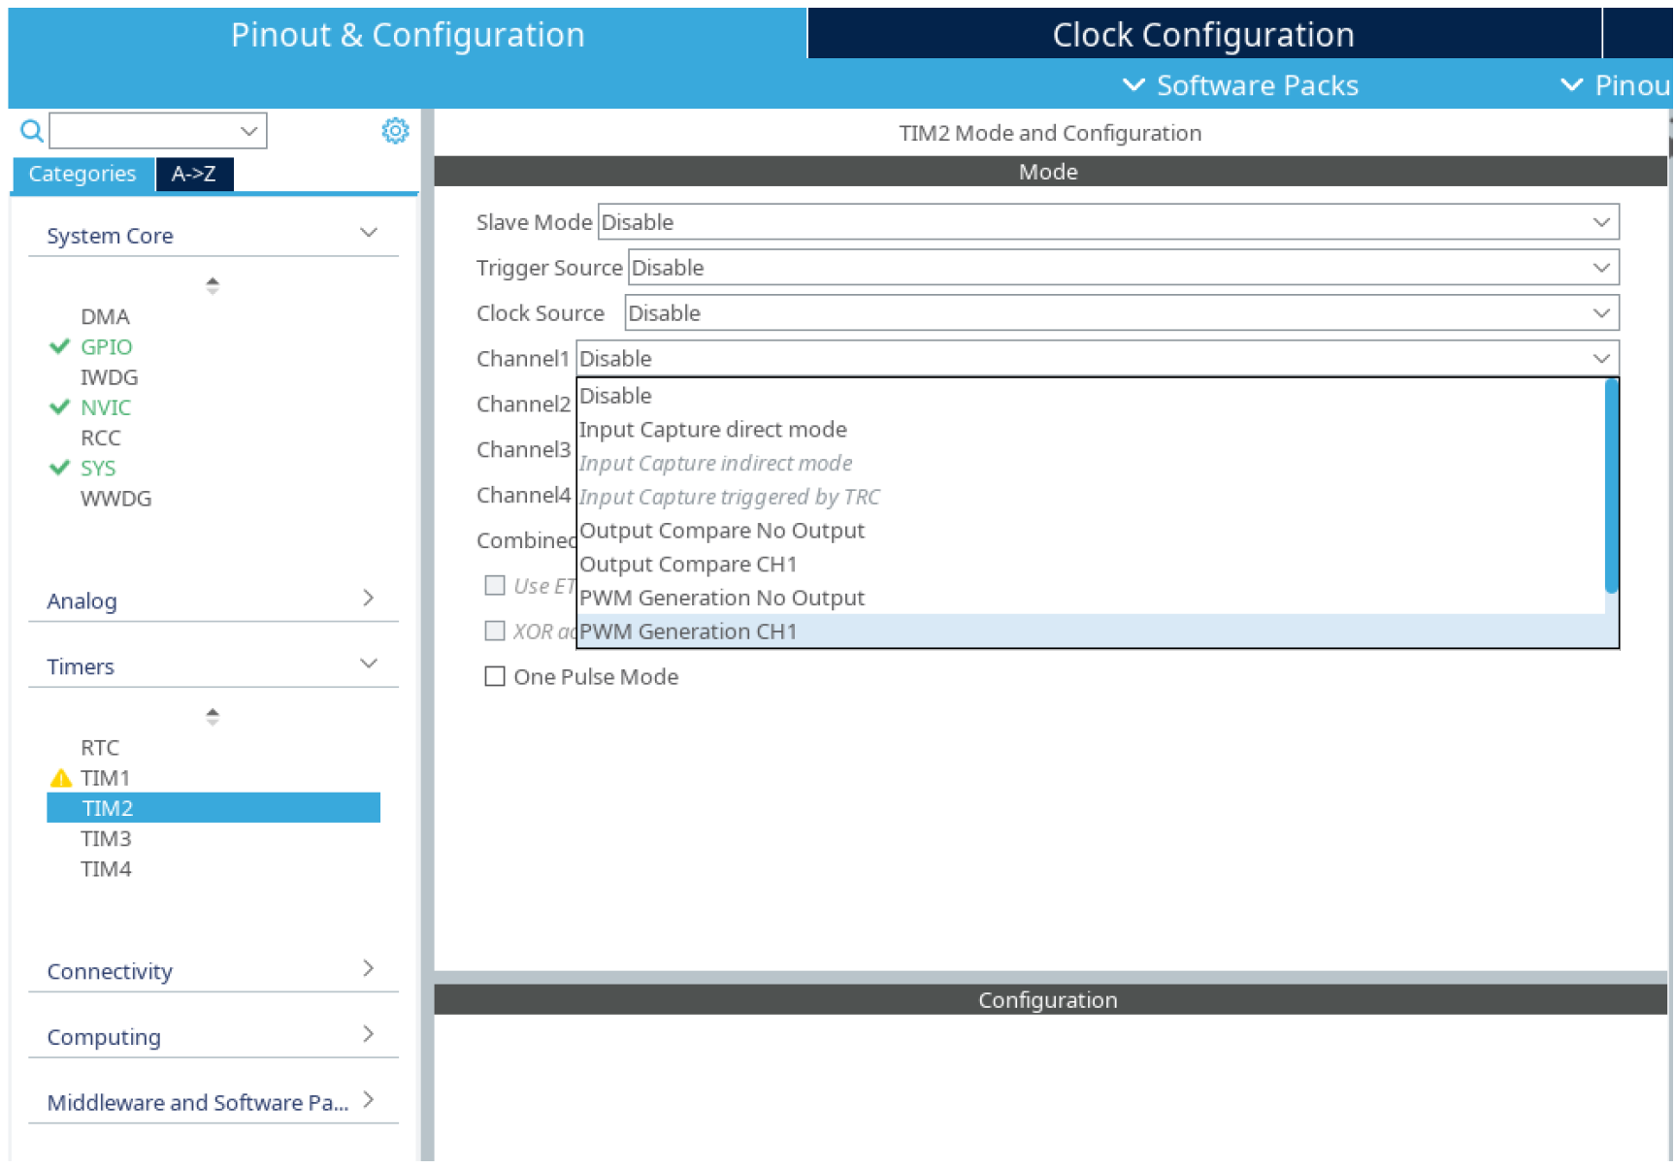This screenshot has width=1675, height=1168.
Task: Choose Input Capture direct mode option
Action: click(x=712, y=430)
